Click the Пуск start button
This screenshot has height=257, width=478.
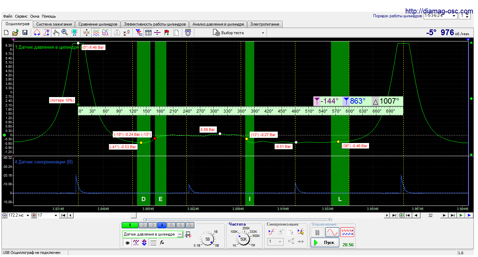325,242
